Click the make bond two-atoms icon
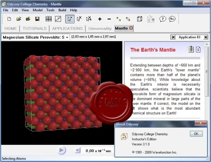 pos(119,19)
